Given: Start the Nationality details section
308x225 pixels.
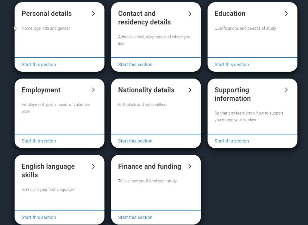Looking at the screenshot, I should pos(135,141).
